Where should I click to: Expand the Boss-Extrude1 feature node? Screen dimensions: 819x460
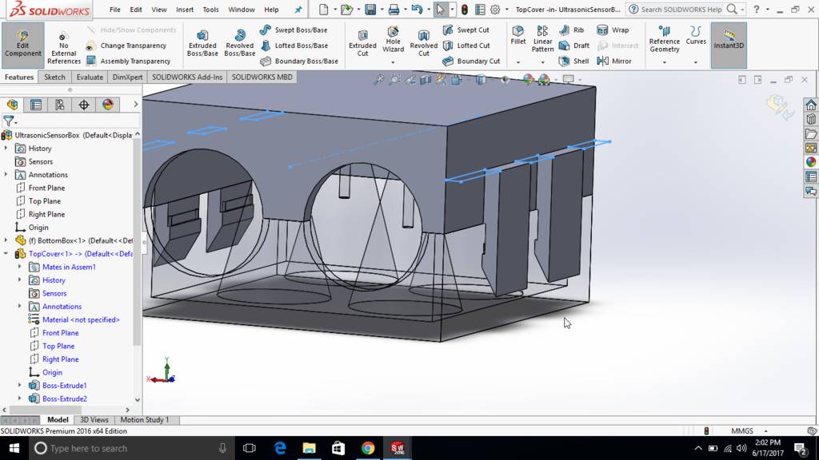tap(20, 386)
